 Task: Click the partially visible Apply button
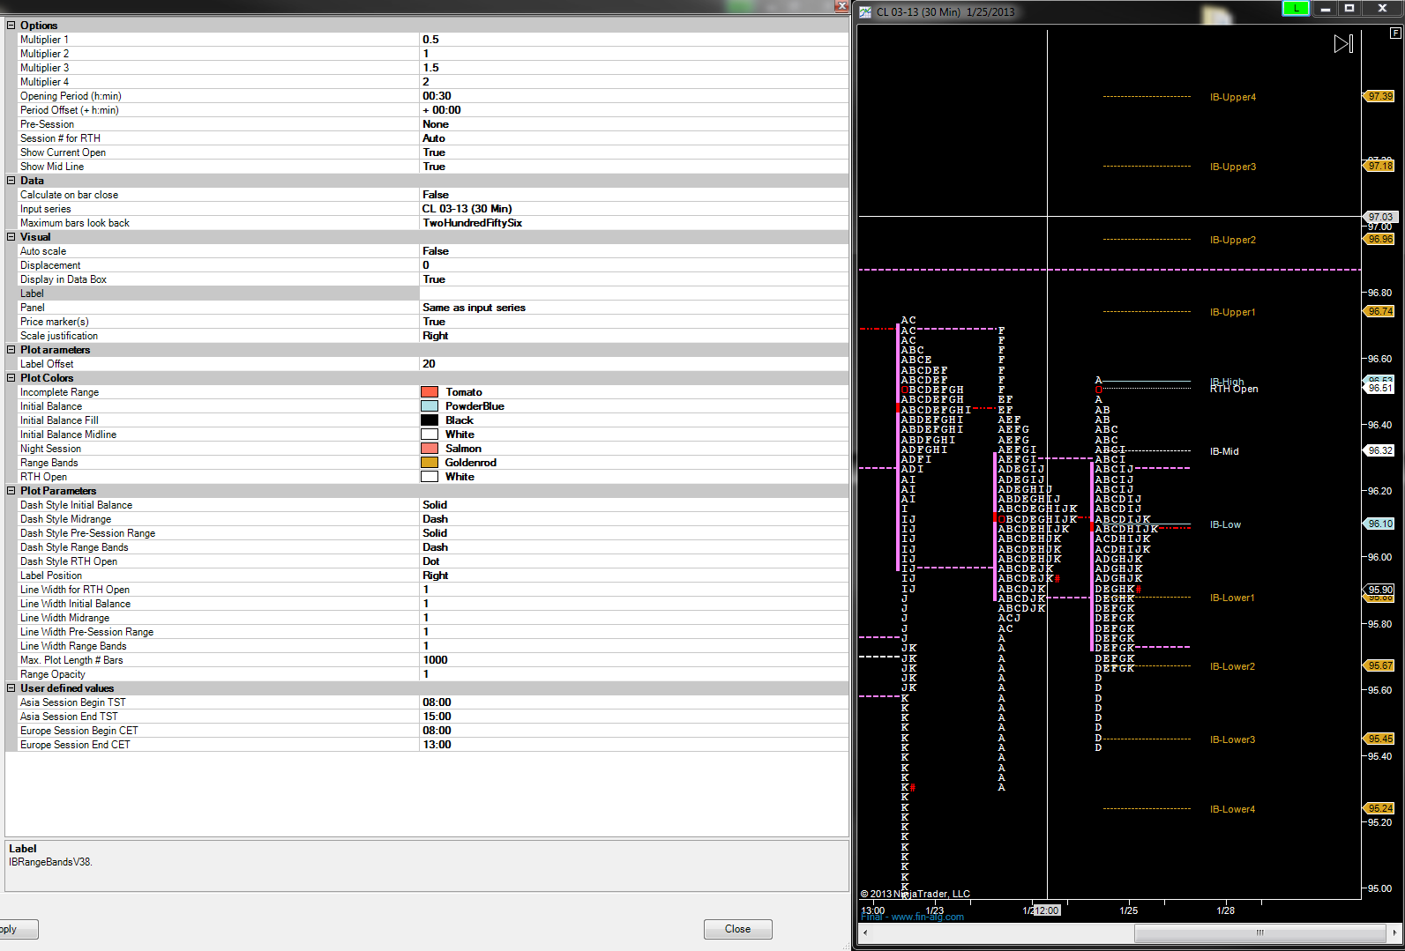point(18,929)
